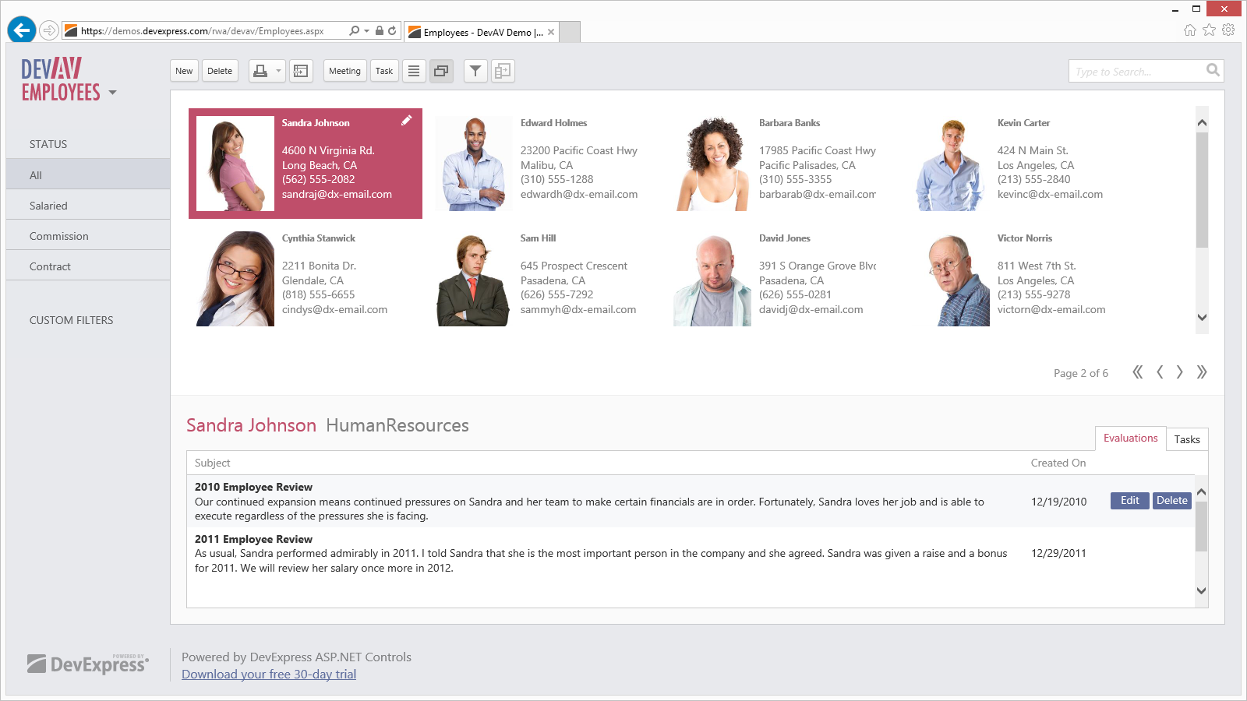Switch to the Evaluations tab
The image size is (1247, 701).
click(x=1130, y=439)
